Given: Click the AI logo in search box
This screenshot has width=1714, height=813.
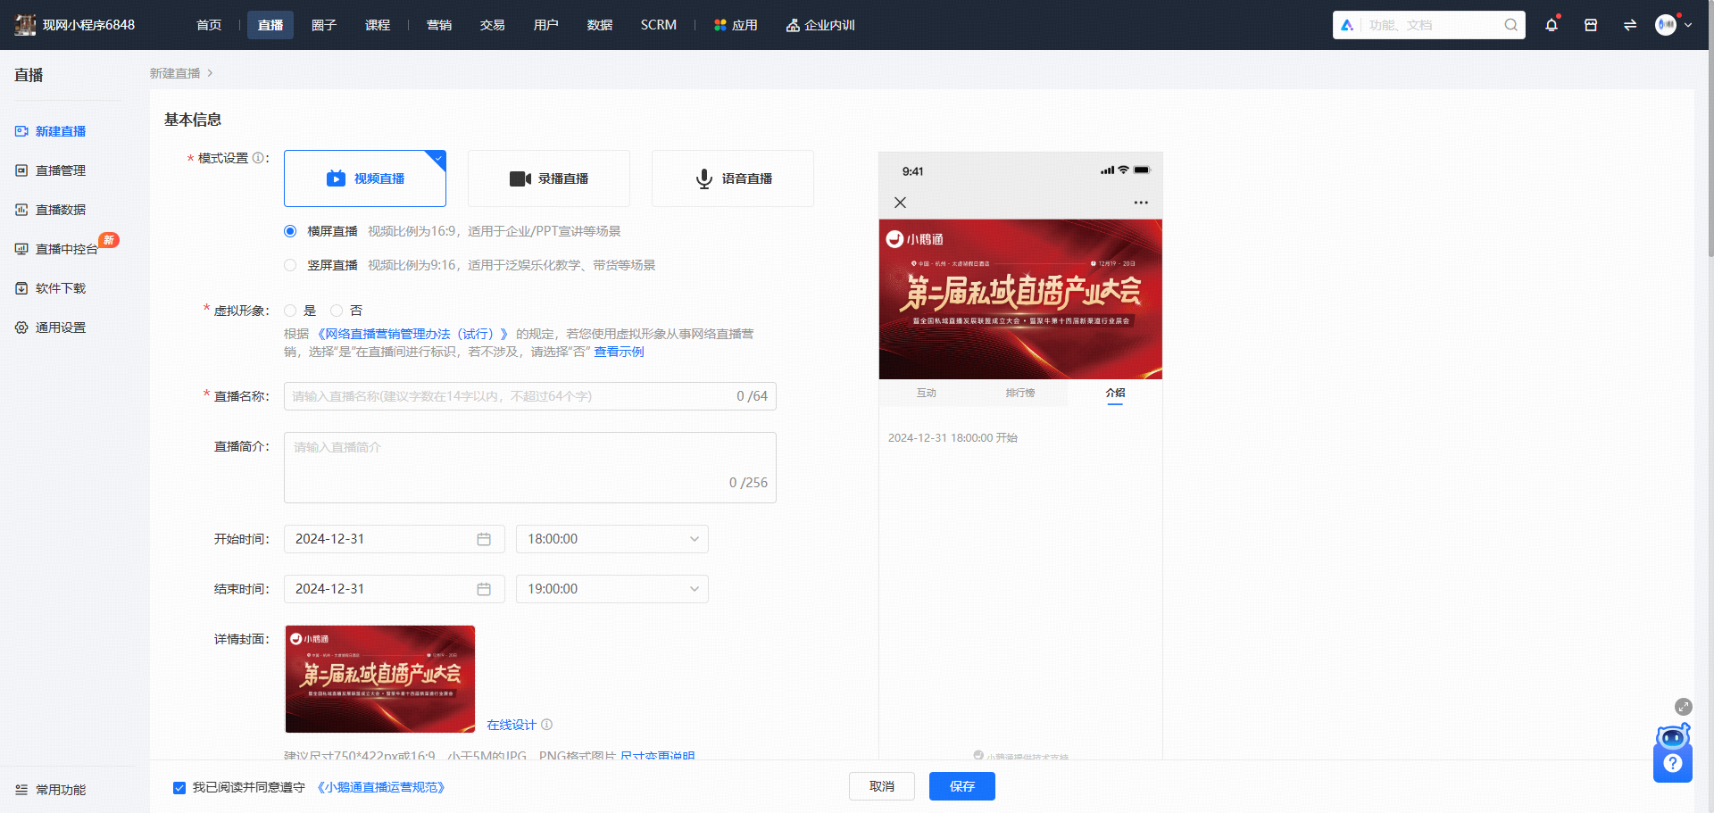Looking at the screenshot, I should click(1347, 25).
